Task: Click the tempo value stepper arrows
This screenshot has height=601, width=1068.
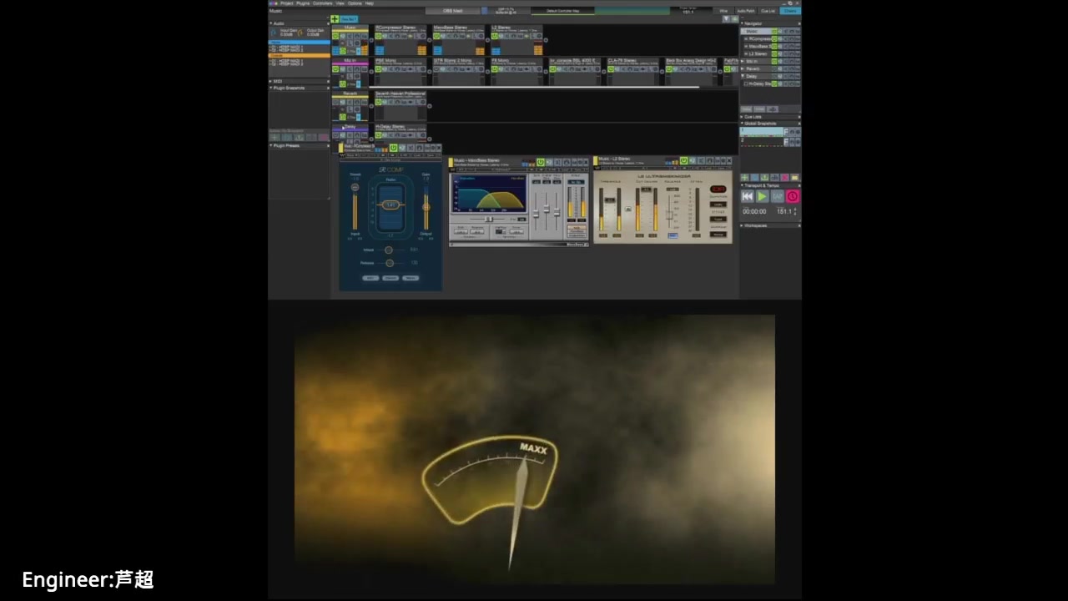Action: 795,211
